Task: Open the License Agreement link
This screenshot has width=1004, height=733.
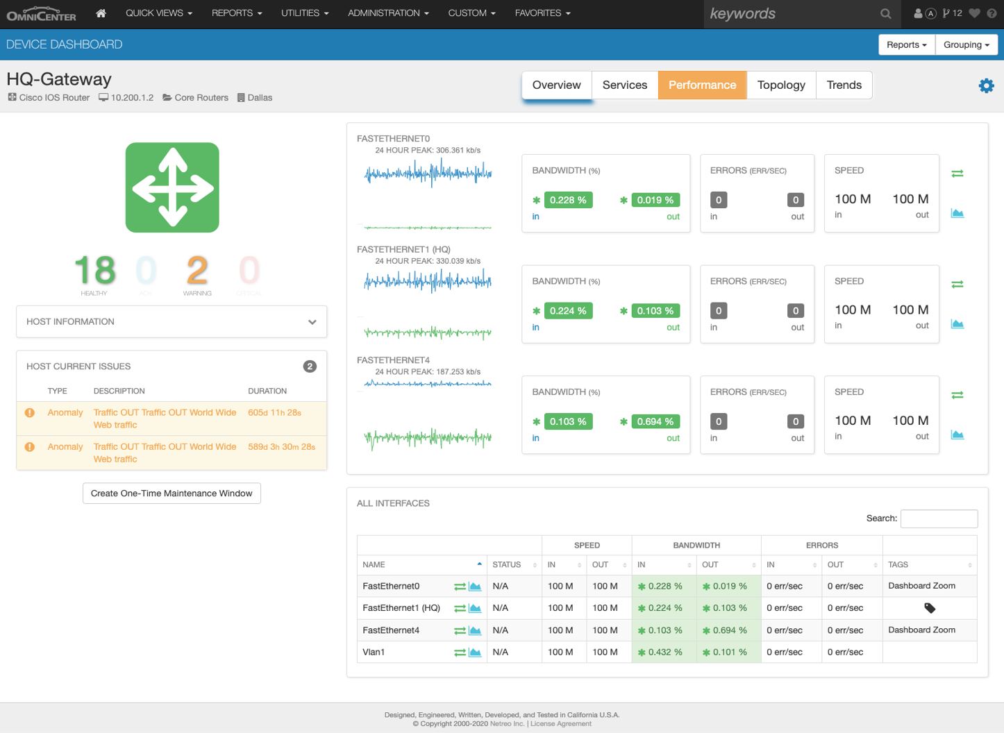Action: 561,724
